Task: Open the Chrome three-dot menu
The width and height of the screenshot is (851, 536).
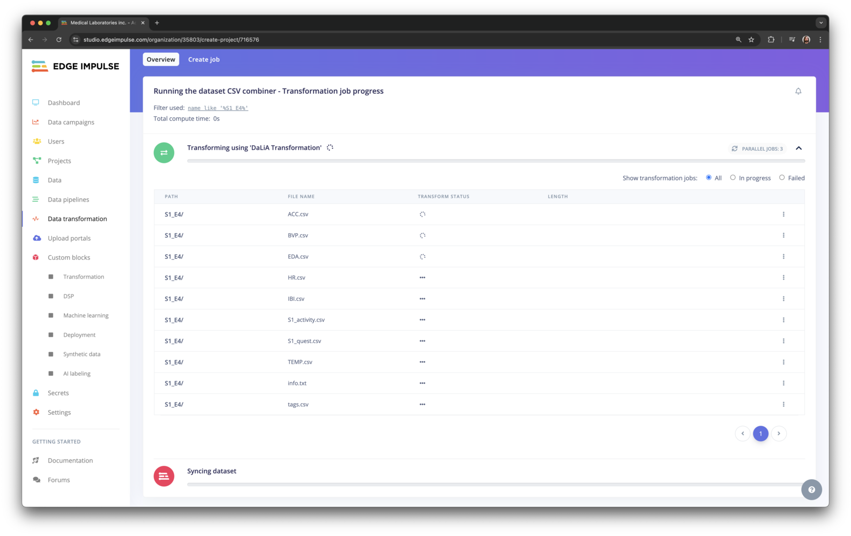Action: click(820, 40)
